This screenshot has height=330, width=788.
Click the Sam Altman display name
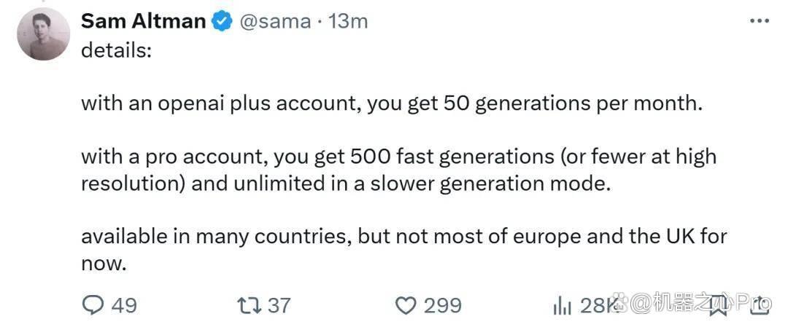143,21
